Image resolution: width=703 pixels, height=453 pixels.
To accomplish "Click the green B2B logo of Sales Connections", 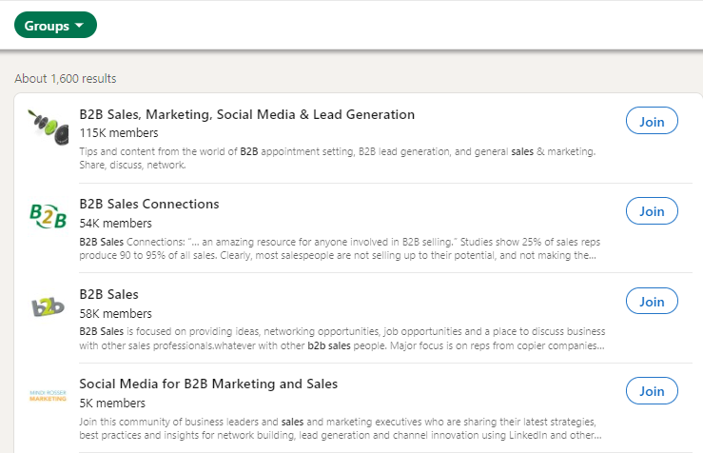I will pos(48,216).
